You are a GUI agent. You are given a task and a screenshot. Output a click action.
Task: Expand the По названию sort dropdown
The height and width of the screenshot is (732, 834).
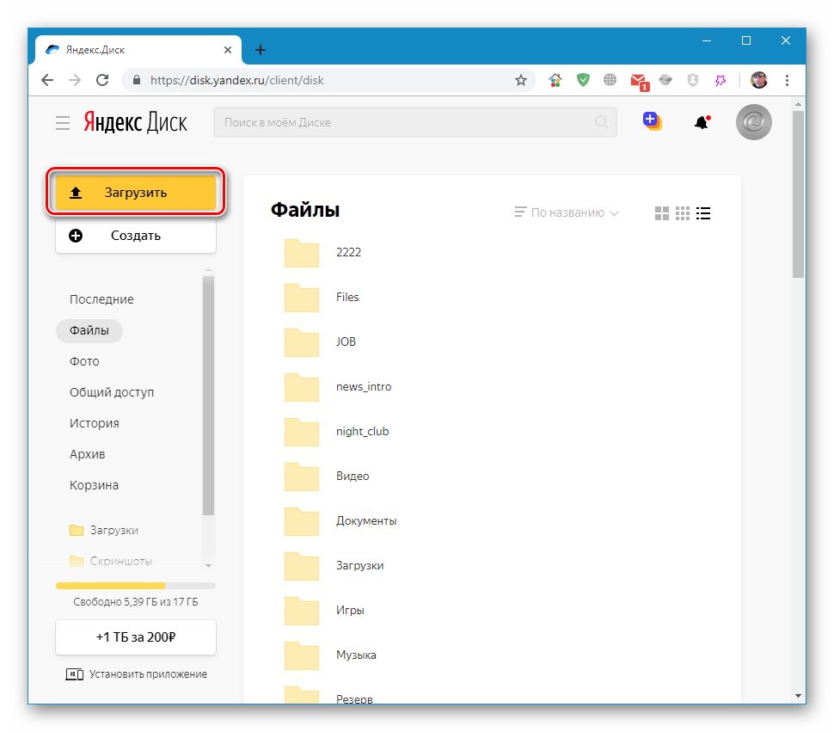coord(567,212)
